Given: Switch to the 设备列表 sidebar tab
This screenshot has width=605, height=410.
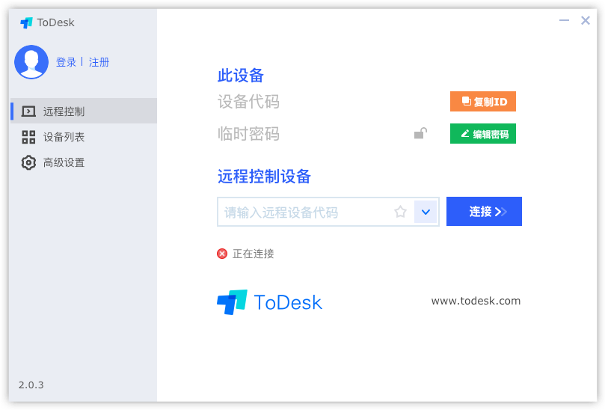Looking at the screenshot, I should pos(83,137).
